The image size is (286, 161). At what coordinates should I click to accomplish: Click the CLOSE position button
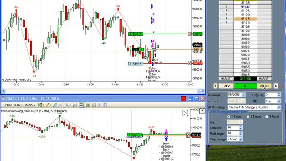pos(264,86)
